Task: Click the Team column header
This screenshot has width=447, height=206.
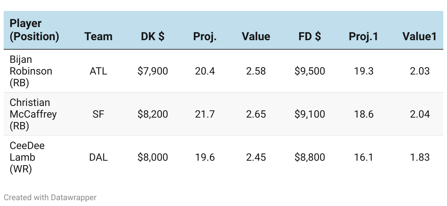Action: tap(98, 37)
